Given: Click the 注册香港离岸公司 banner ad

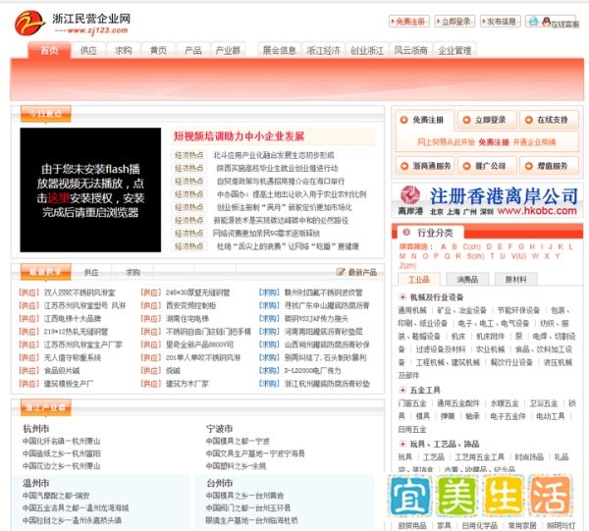Looking at the screenshot, I should pos(488,200).
